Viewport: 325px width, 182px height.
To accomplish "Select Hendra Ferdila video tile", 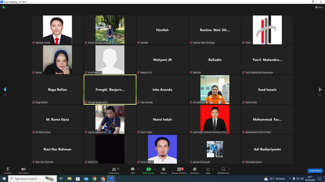I will [57, 30].
